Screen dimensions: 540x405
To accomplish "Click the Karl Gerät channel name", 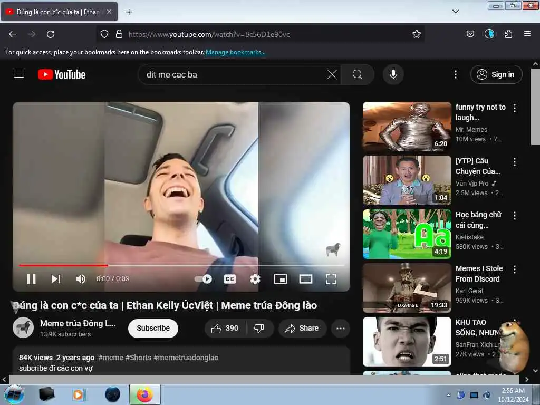I will tap(469, 291).
